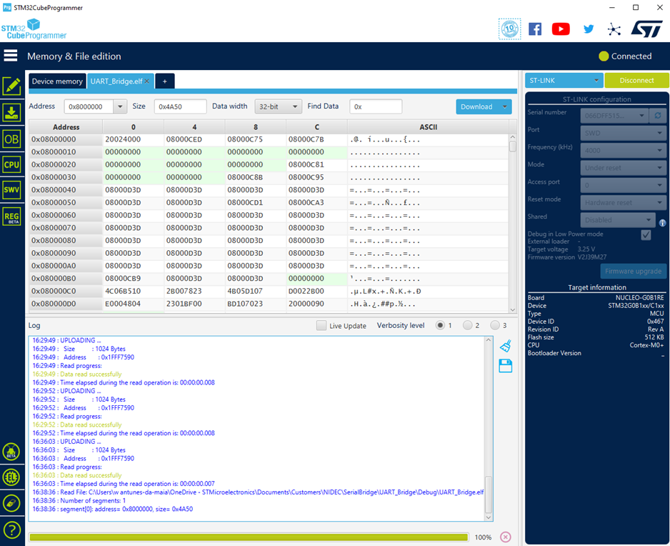This screenshot has width=670, height=546.
Task: Click the Address column header
Action: (x=66, y=127)
